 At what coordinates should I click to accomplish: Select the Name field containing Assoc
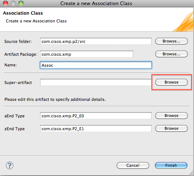pos(96,65)
